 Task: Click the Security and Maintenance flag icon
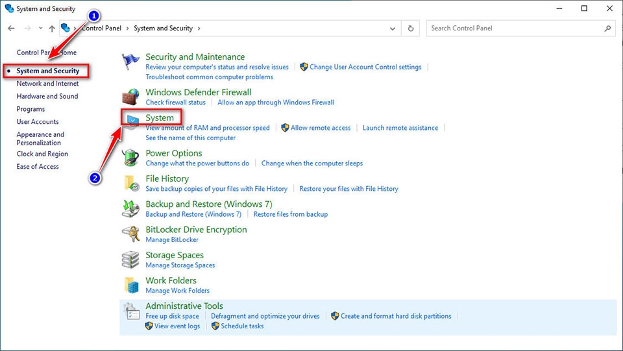(130, 62)
